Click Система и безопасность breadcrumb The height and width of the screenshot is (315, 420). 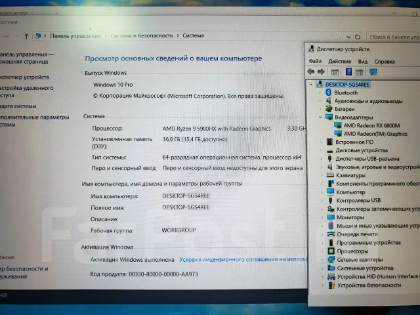142,35
